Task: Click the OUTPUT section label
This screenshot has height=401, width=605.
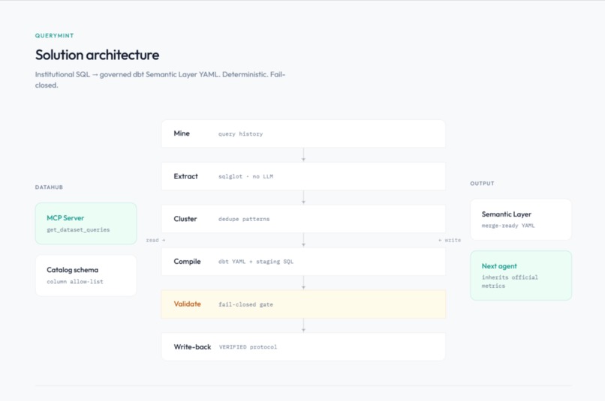Action: [x=483, y=184]
